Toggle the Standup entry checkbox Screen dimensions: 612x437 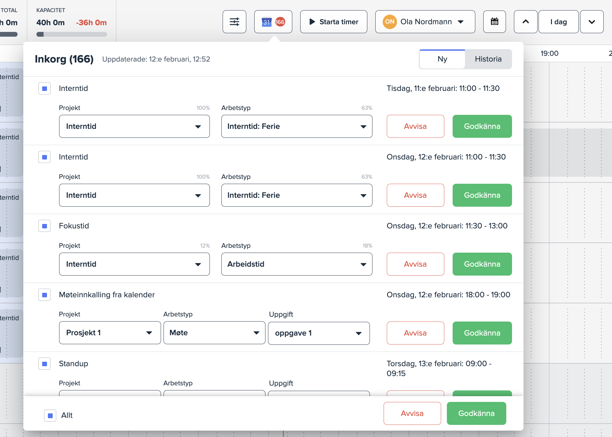[44, 364]
